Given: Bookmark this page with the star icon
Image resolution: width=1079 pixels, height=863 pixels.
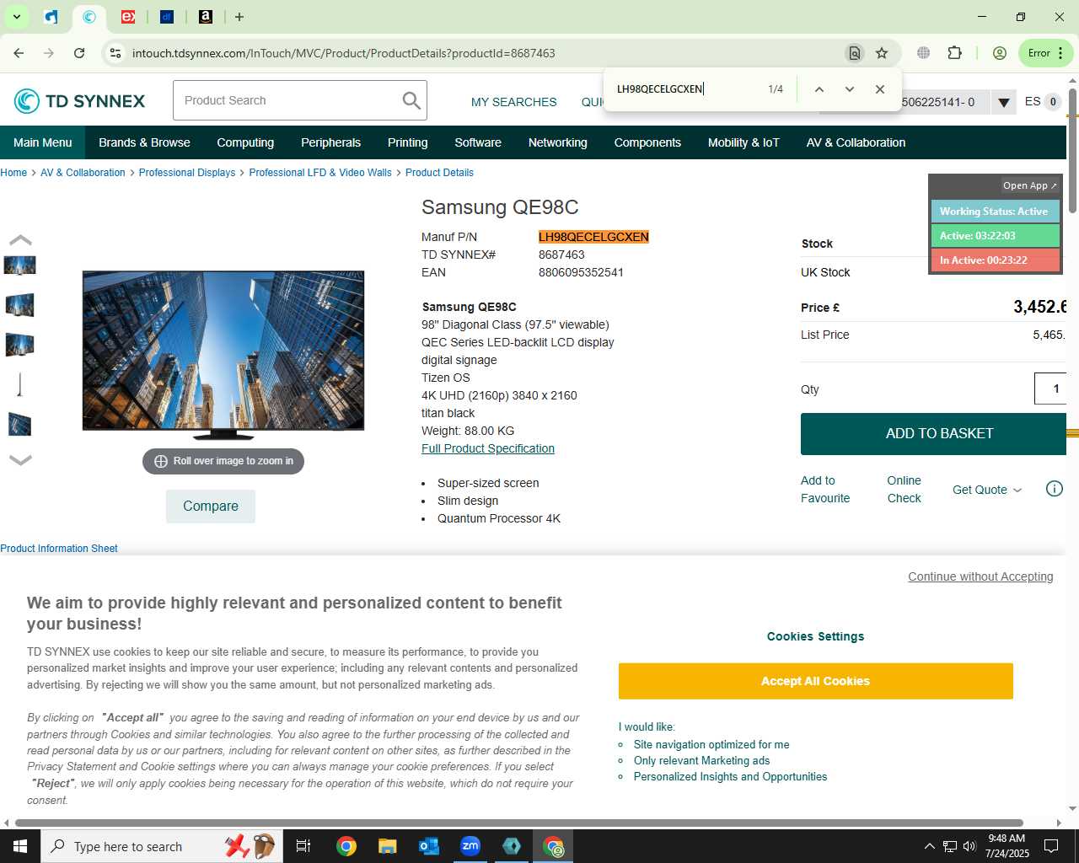Looking at the screenshot, I should (882, 53).
